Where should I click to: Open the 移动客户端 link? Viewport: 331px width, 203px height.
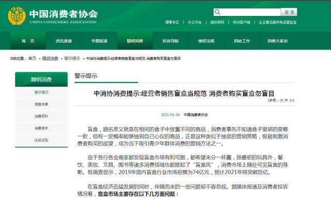(242, 22)
